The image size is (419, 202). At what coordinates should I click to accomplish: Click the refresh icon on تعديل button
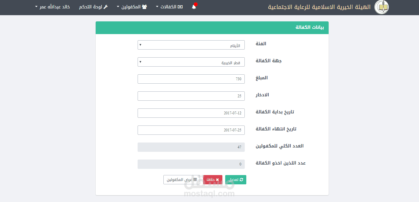tap(242, 180)
